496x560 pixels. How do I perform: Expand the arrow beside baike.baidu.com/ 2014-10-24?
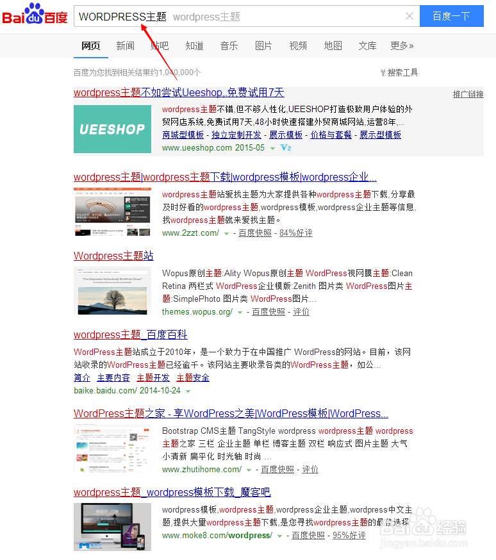point(188,391)
